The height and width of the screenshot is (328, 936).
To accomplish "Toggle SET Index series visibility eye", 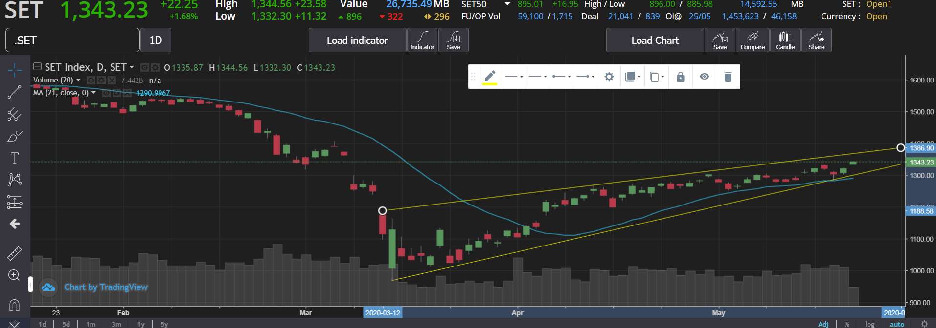I will 144,67.
